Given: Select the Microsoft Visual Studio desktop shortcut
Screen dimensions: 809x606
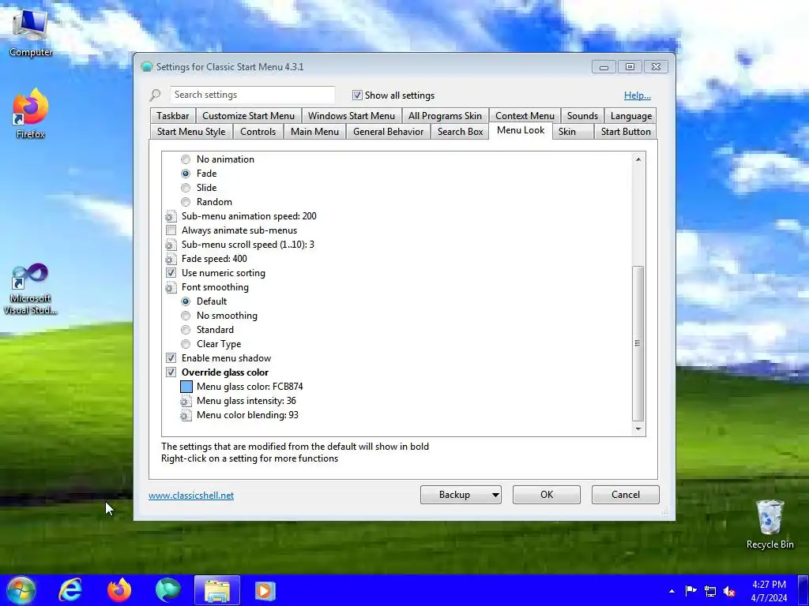Looking at the screenshot, I should pyautogui.click(x=31, y=289).
